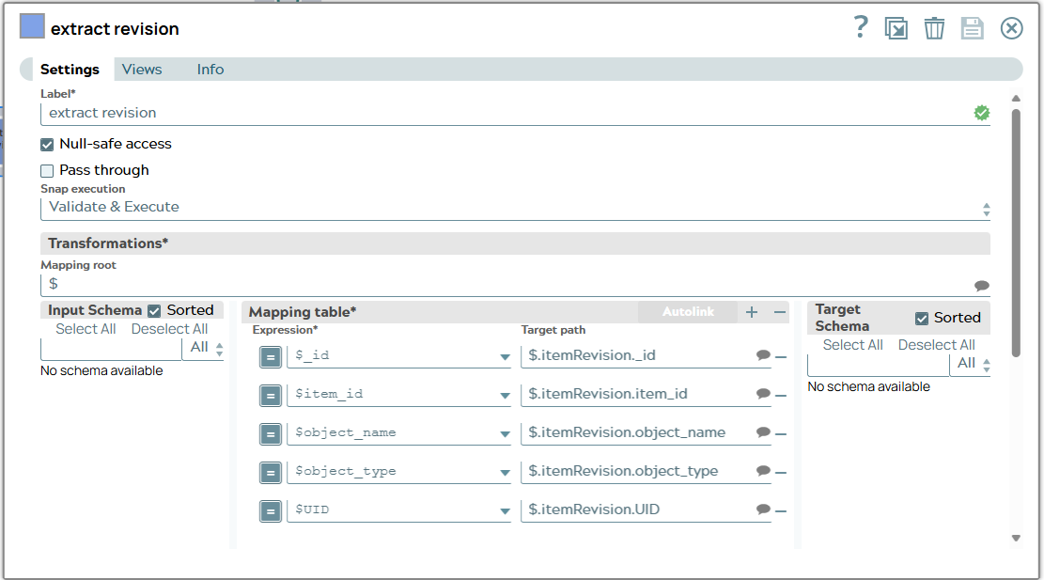Close the extract revision dialog
Screen dimensions: 1044x580
pyautogui.click(x=1011, y=28)
